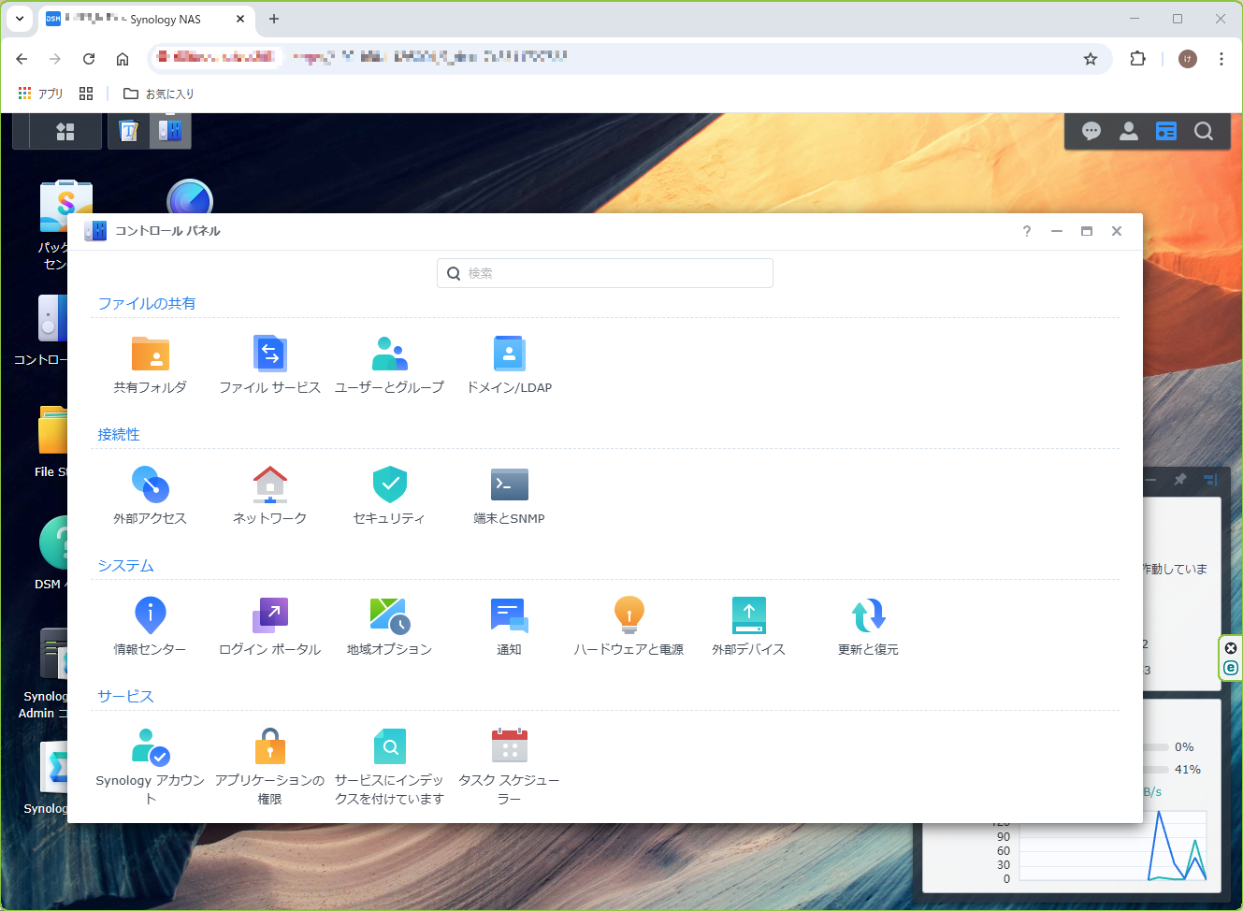Open Info Center (情報センター)
Viewport: 1243px width, 911px height.
[x=150, y=627]
